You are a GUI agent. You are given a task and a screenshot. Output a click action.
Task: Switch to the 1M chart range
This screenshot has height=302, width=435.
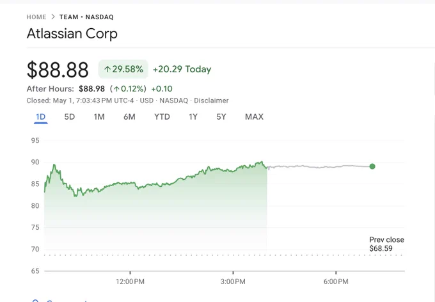tap(99, 117)
